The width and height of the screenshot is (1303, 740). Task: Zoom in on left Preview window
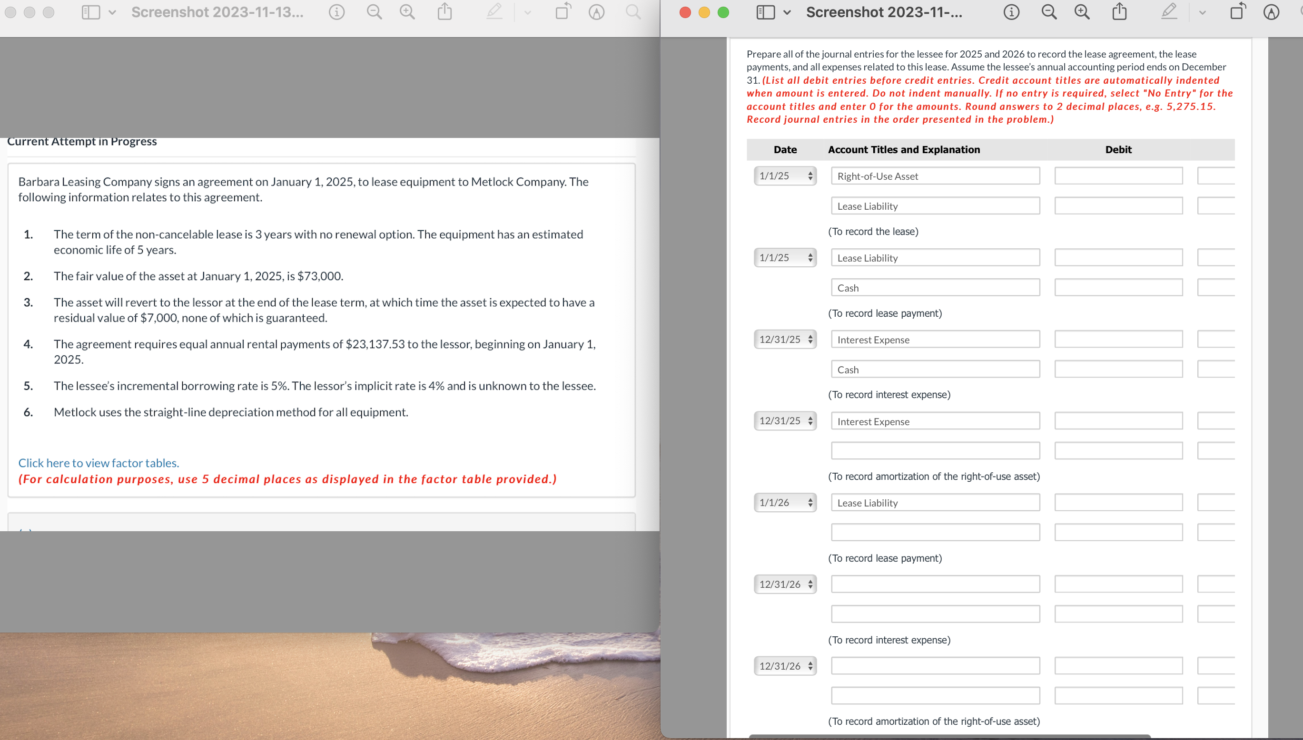(407, 12)
